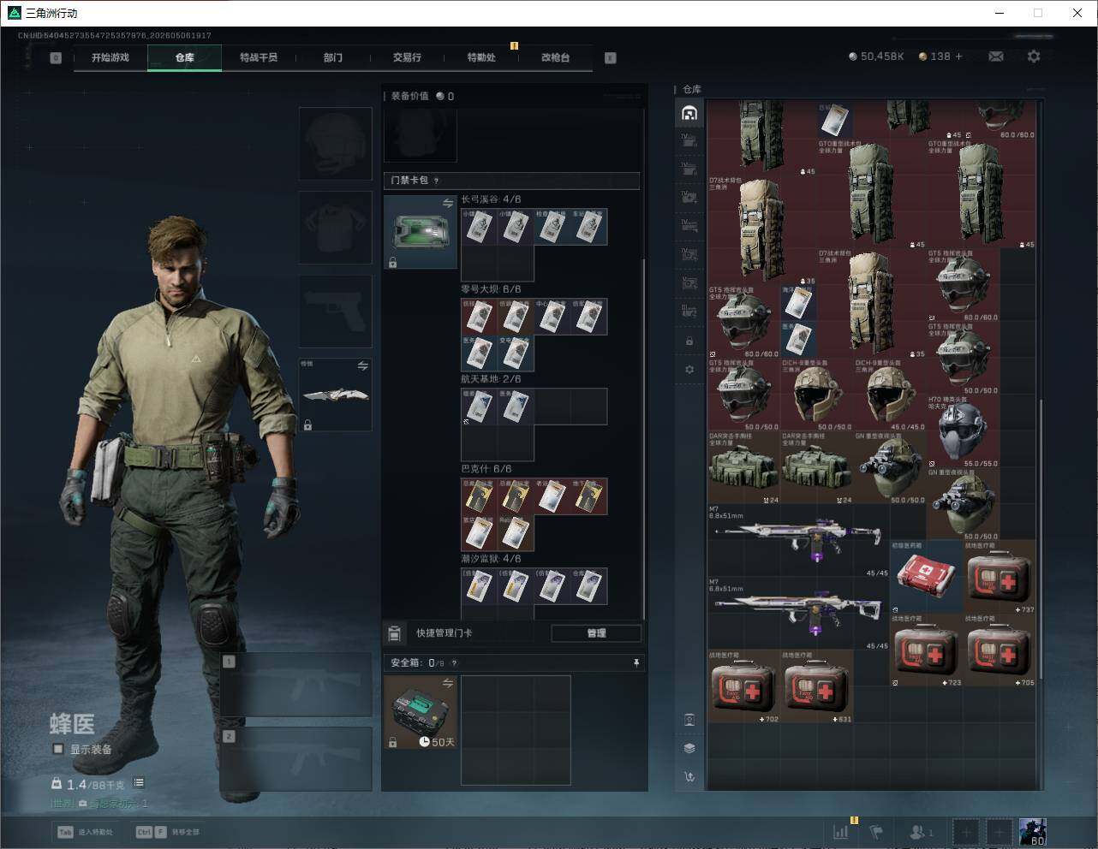Select the main warehouse icon in the stash sidebar
This screenshot has height=849, width=1098.
[x=689, y=113]
